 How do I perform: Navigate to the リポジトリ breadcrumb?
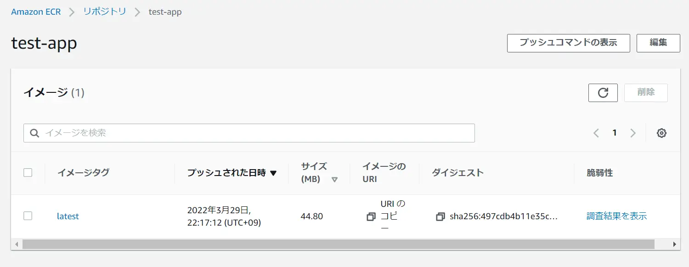[105, 12]
